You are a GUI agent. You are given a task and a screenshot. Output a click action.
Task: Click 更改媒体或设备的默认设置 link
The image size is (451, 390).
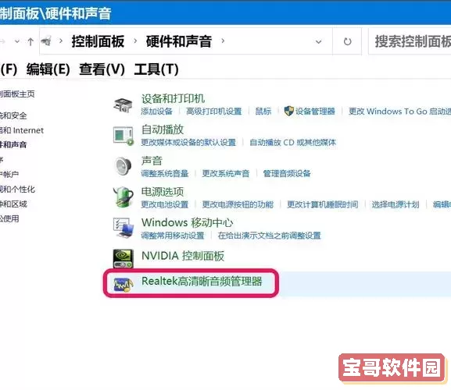[x=188, y=142]
